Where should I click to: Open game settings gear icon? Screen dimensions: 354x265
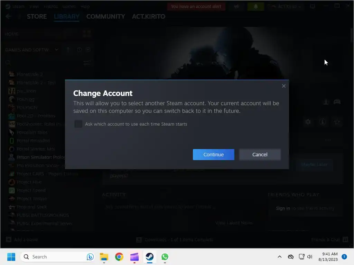pos(308,122)
